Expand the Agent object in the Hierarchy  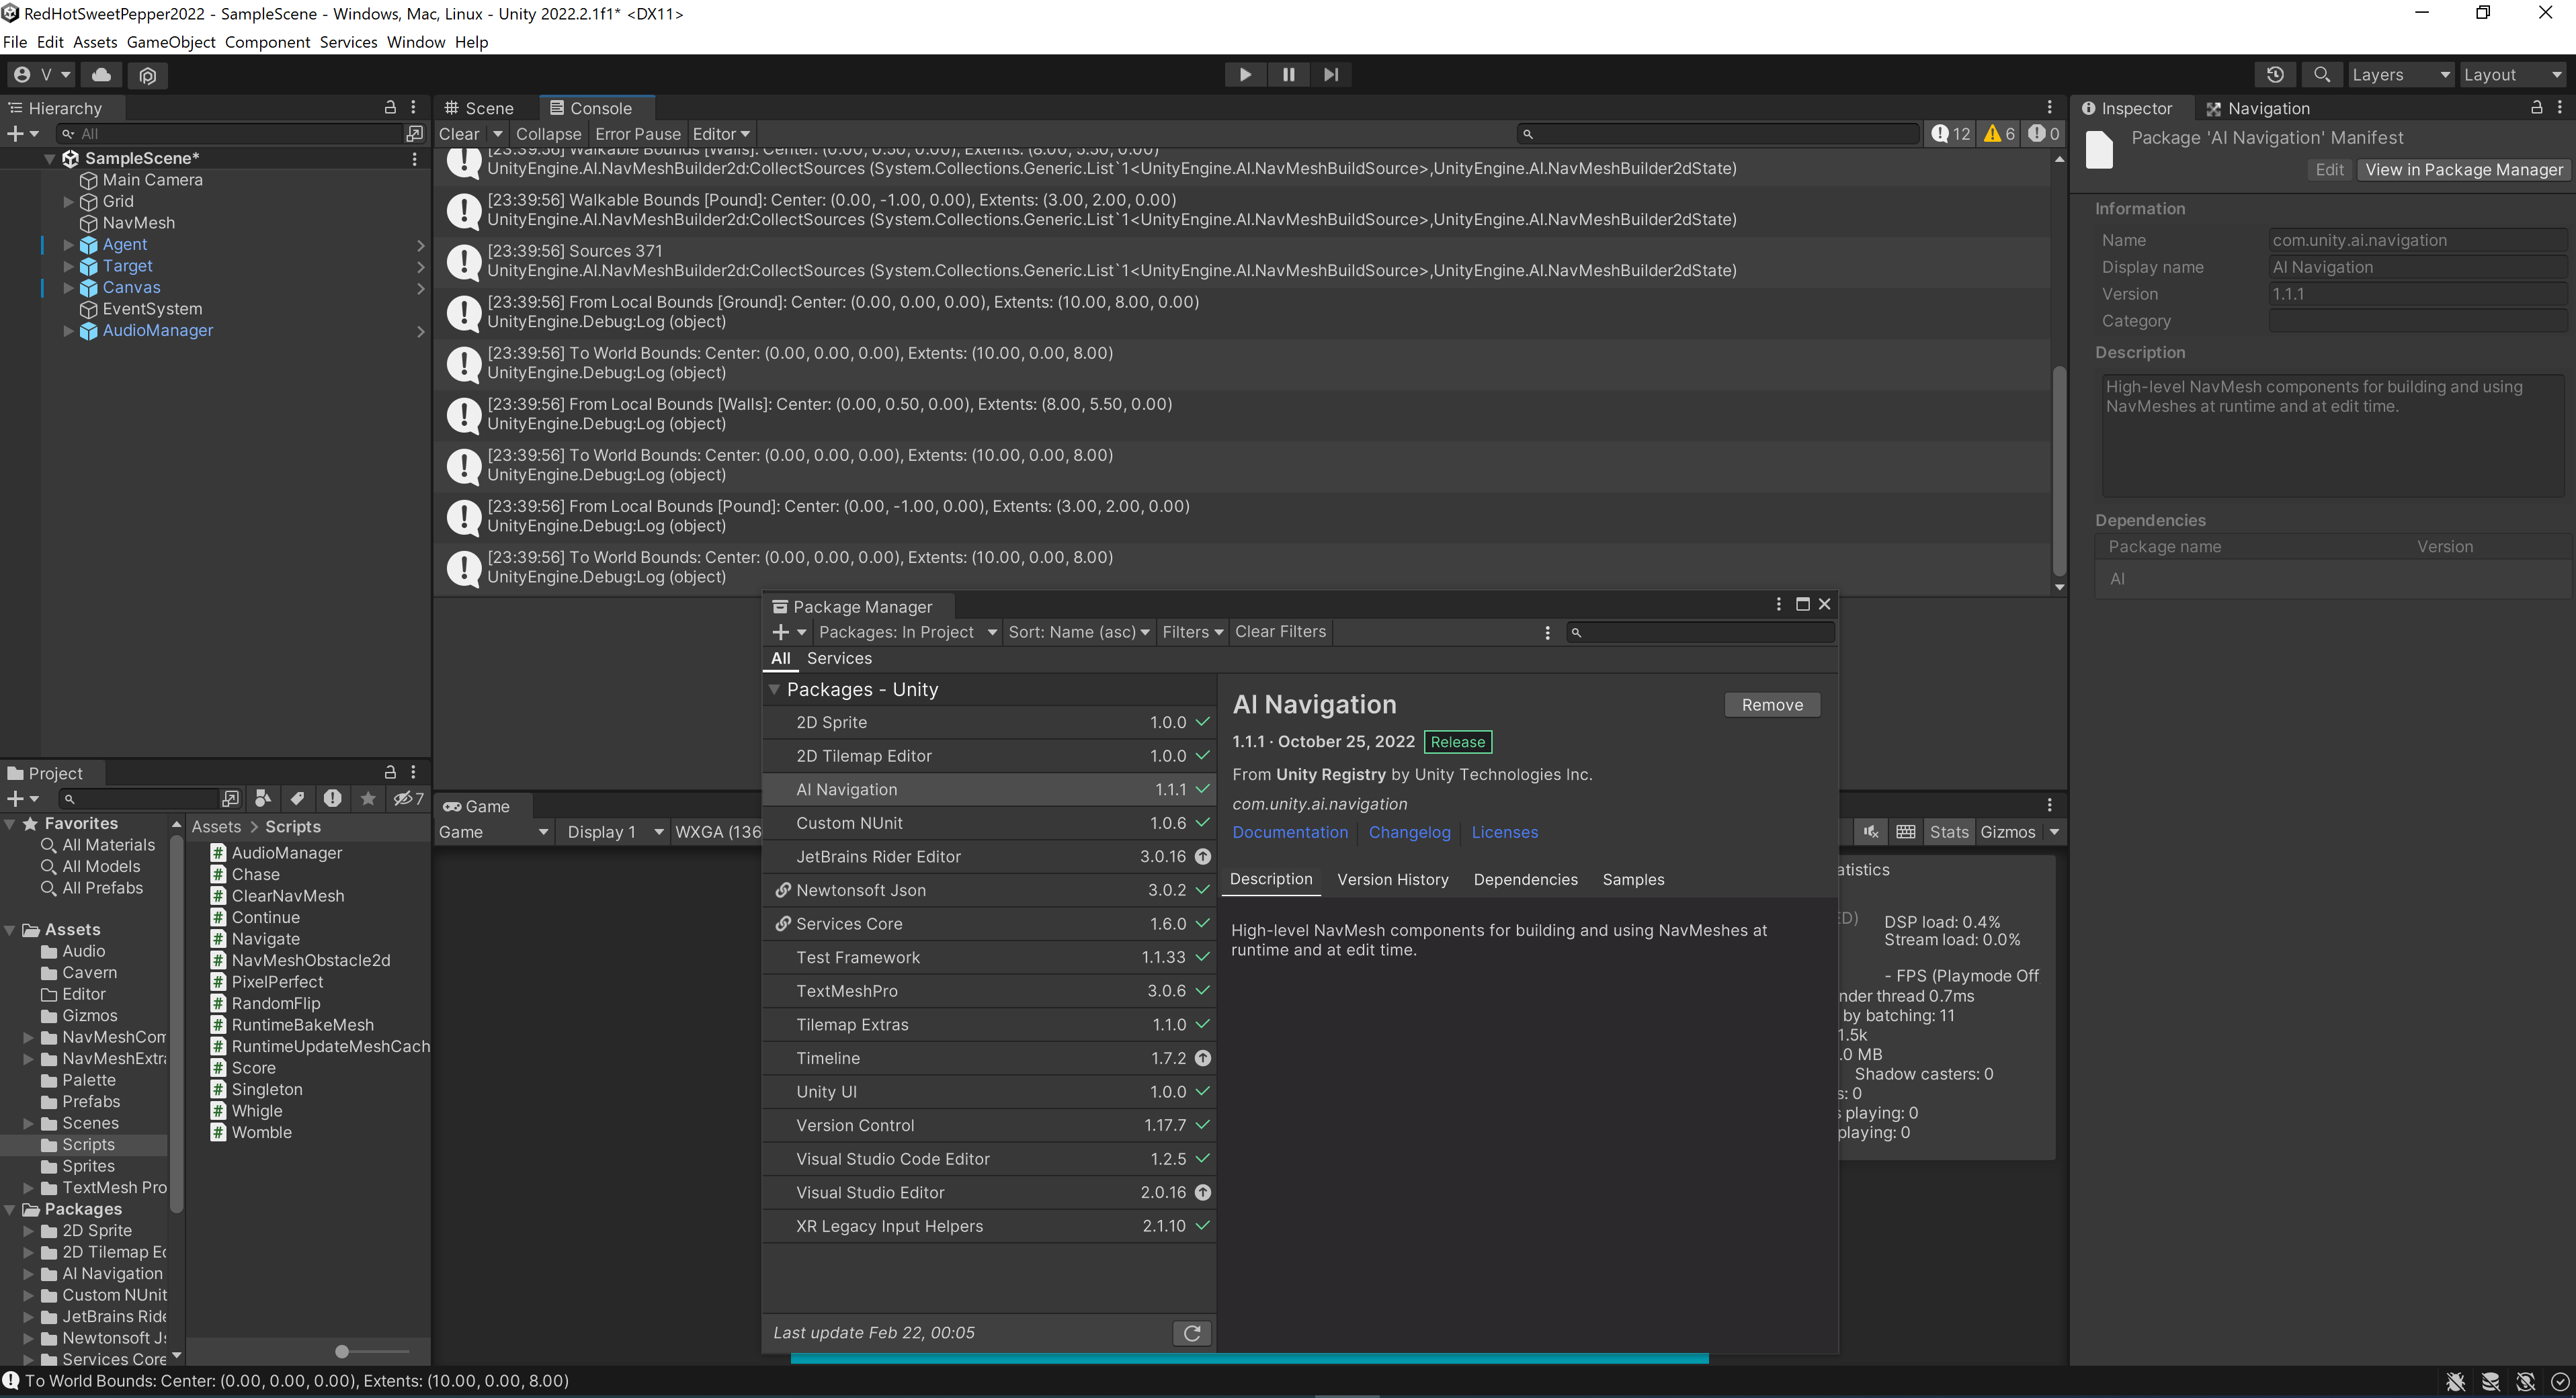click(69, 245)
